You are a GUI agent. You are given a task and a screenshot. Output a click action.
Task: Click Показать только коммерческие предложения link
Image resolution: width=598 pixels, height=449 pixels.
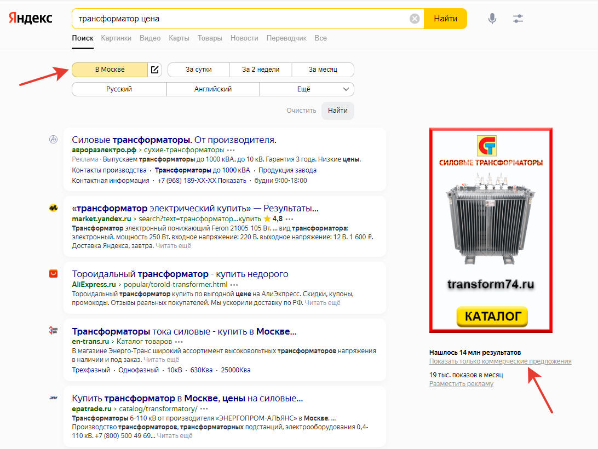(501, 361)
